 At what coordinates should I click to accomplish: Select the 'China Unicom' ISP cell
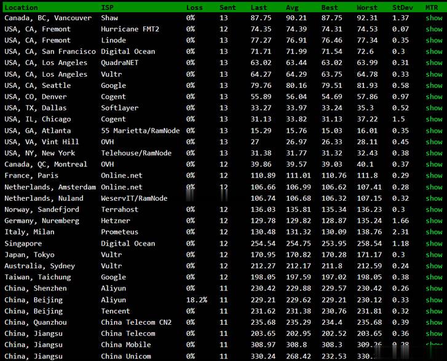pos(126,356)
